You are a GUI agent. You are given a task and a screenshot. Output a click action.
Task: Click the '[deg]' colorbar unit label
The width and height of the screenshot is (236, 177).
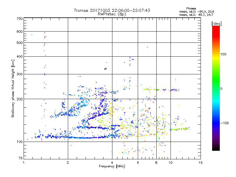(217, 24)
